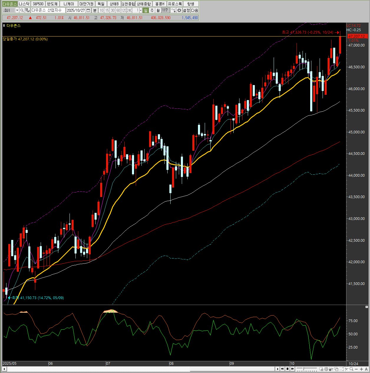Select the 유로스톡 tab

[175, 4]
